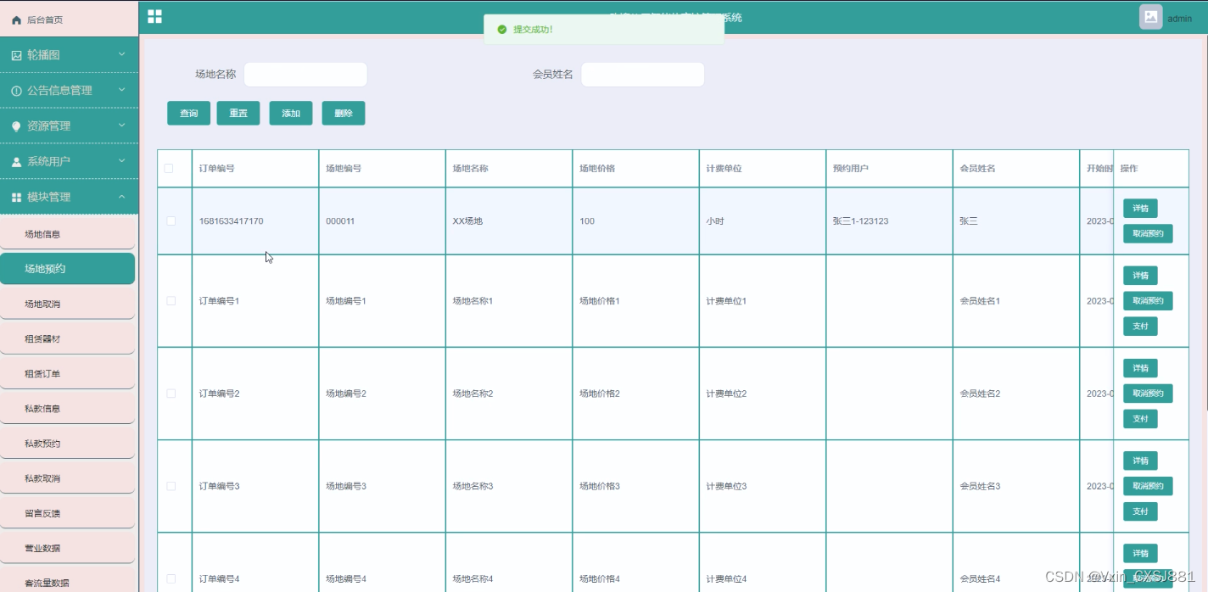The width and height of the screenshot is (1208, 592).
Task: Click the grid menu icon in the header
Action: 154,16
